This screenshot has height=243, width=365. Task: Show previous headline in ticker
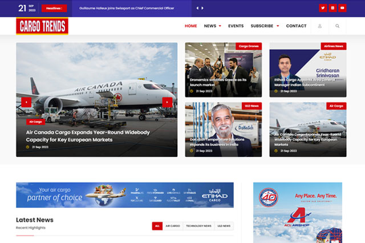tap(197, 8)
